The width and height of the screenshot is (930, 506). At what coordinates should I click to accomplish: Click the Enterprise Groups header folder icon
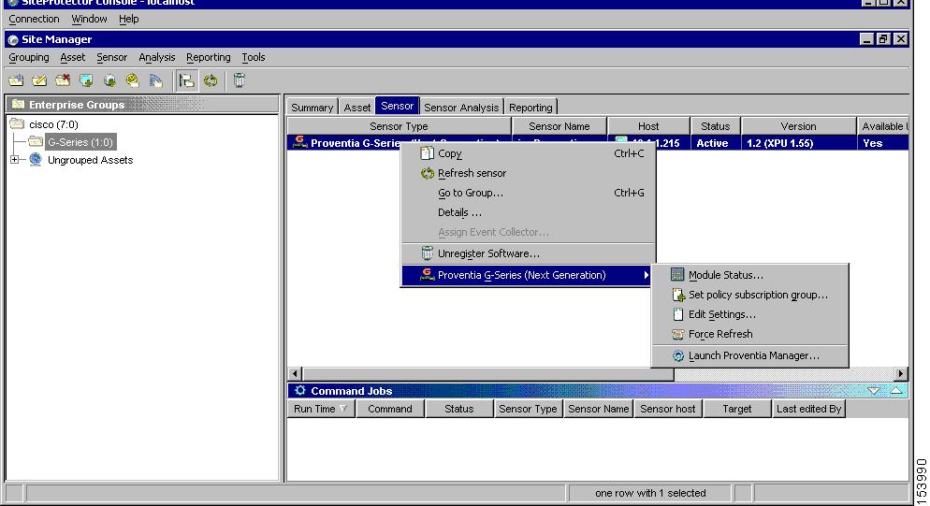(19, 105)
